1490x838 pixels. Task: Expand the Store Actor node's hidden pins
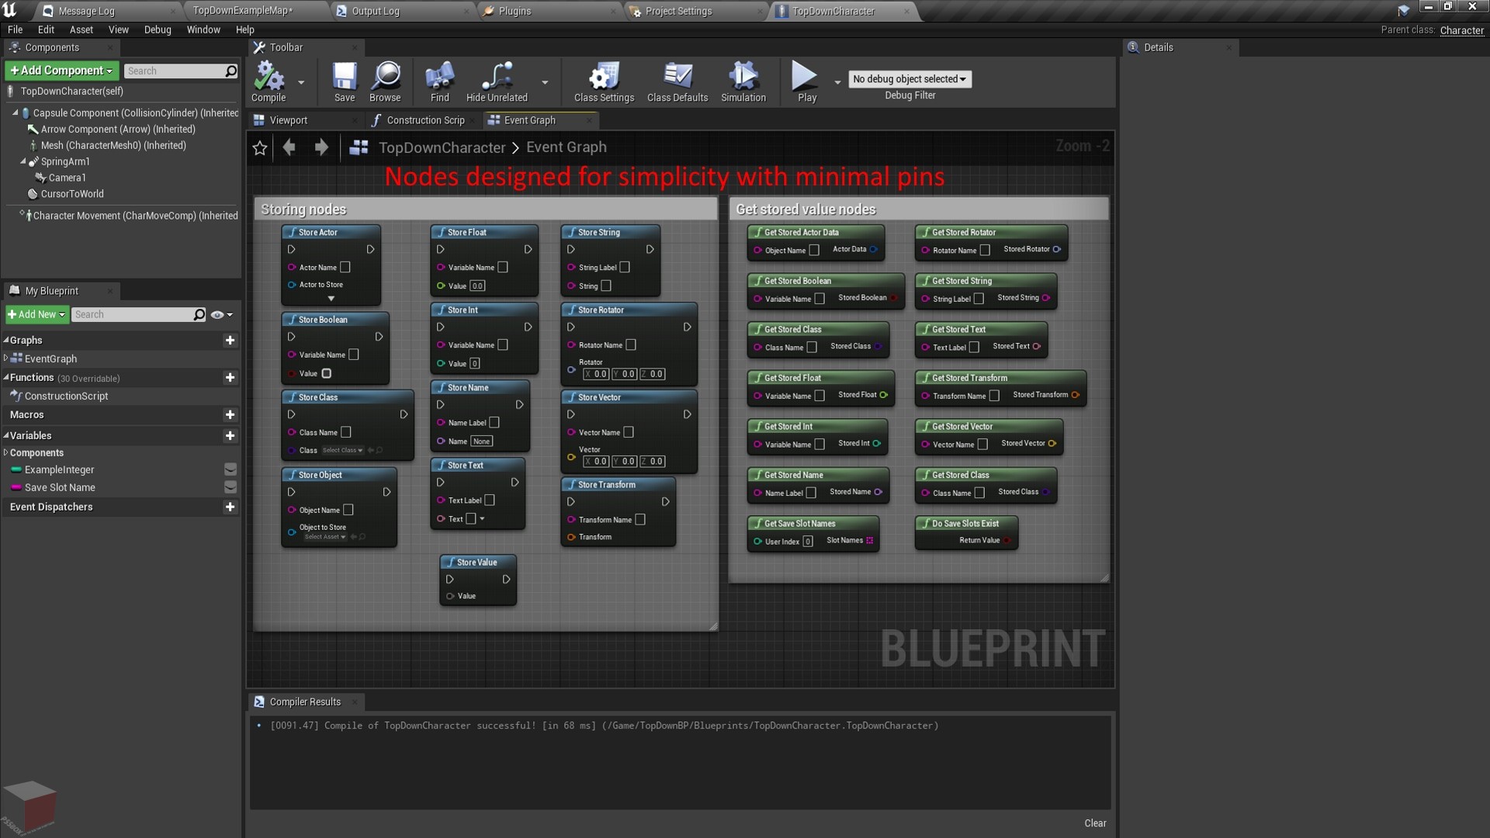coord(331,299)
